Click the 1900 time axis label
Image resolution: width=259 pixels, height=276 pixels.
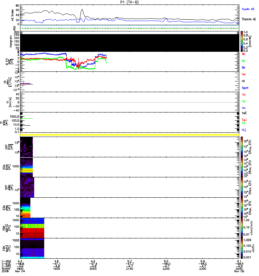[56, 269]
